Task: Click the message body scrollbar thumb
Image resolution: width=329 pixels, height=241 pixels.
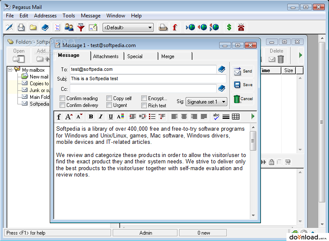Action: (253, 141)
